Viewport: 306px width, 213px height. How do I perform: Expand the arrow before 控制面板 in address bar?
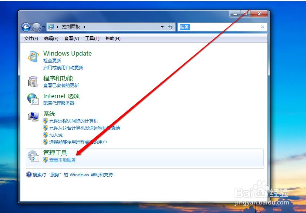click(x=58, y=27)
